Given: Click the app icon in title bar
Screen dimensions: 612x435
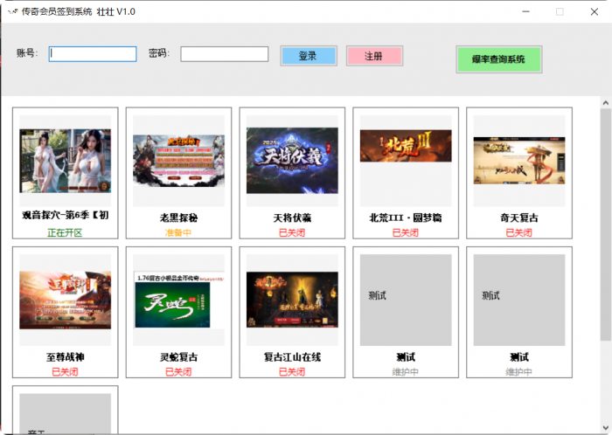Looking at the screenshot, I should [x=12, y=11].
